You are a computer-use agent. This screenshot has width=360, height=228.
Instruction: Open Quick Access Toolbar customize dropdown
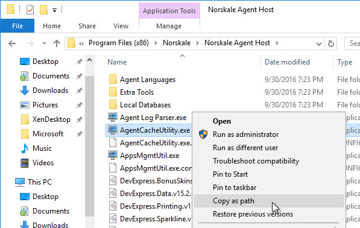54,10
